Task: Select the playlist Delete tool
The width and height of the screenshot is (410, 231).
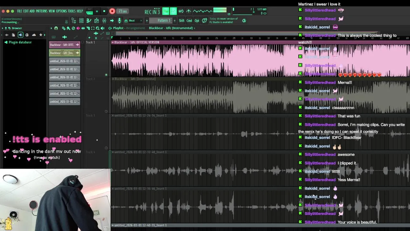Action: (73, 28)
